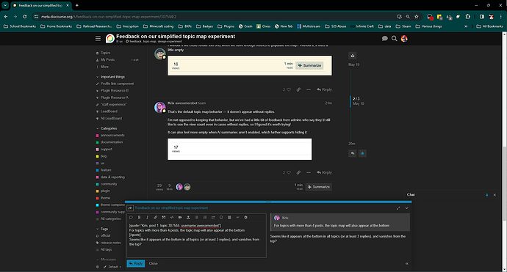Copy link of Kris's post
Image resolution: width=507 pixels, height=272 pixels.
click(x=298, y=172)
